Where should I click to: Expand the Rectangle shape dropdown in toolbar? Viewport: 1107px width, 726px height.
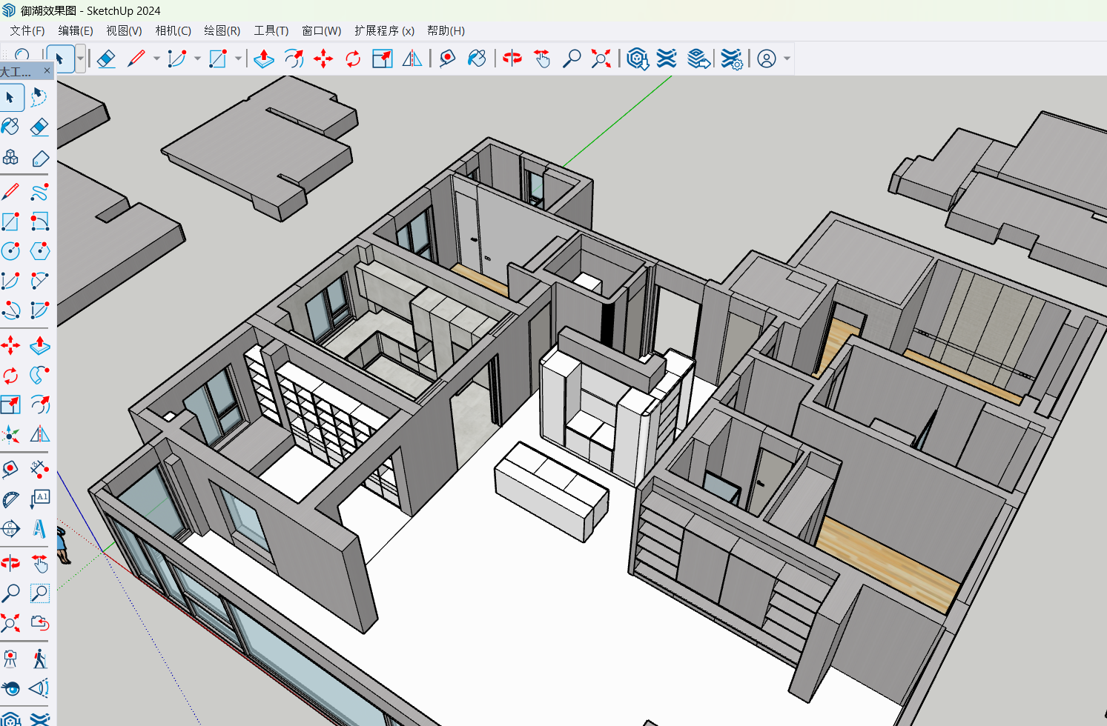[x=238, y=59]
